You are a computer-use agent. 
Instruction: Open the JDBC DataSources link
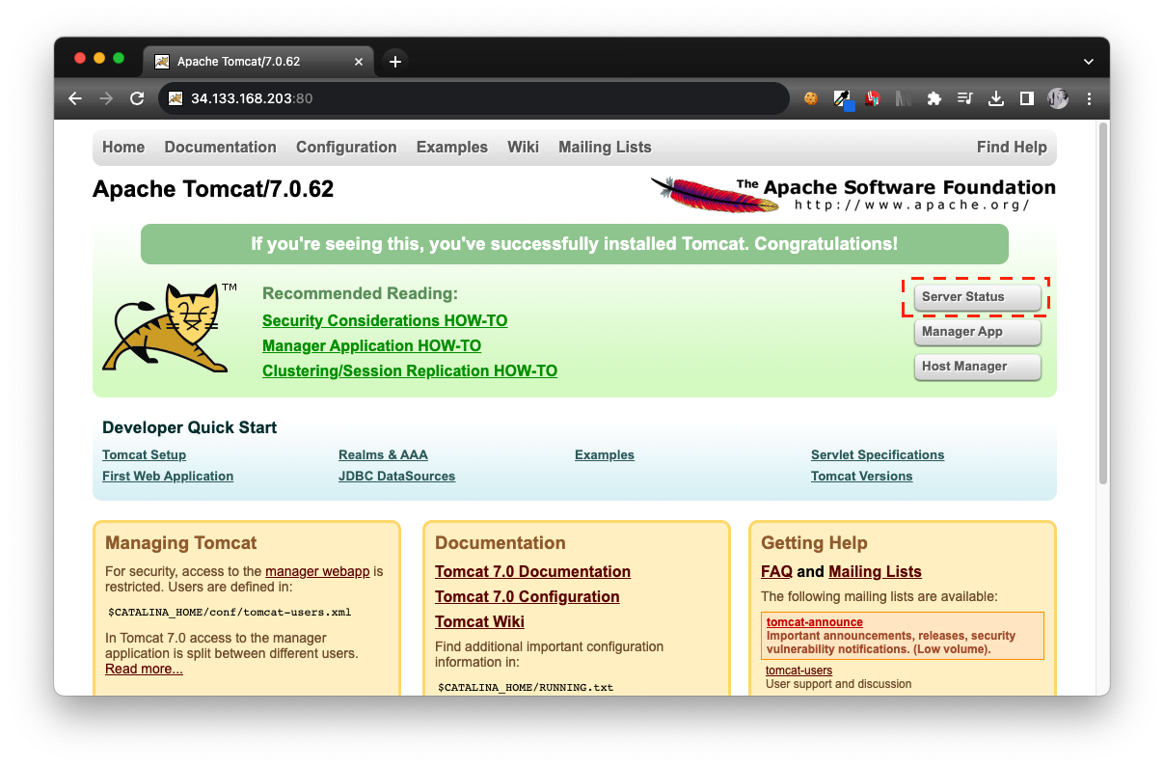click(x=396, y=477)
